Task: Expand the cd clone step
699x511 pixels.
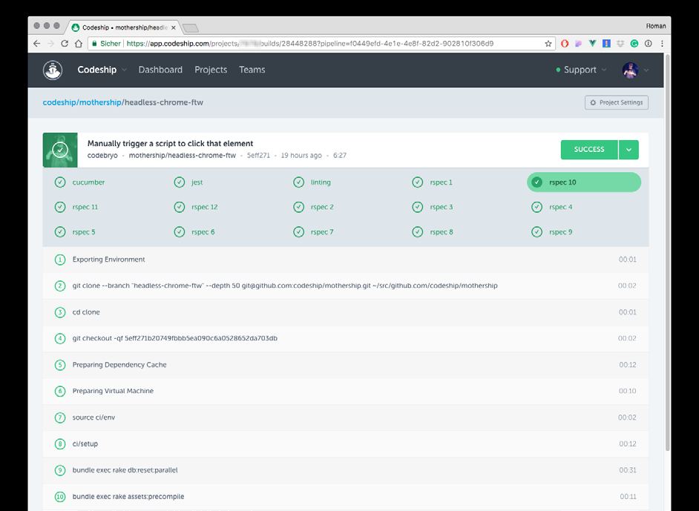Action: click(x=346, y=312)
